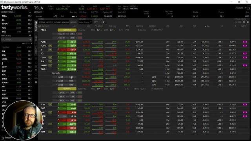251x141 pixels.
Task: Click the Sign Out link
Action: click(x=7, y=138)
